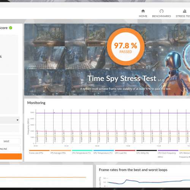Screen dimensions: 190x190
Task: Toggle the GPU Load red legend swatch
Action: [125, 150]
